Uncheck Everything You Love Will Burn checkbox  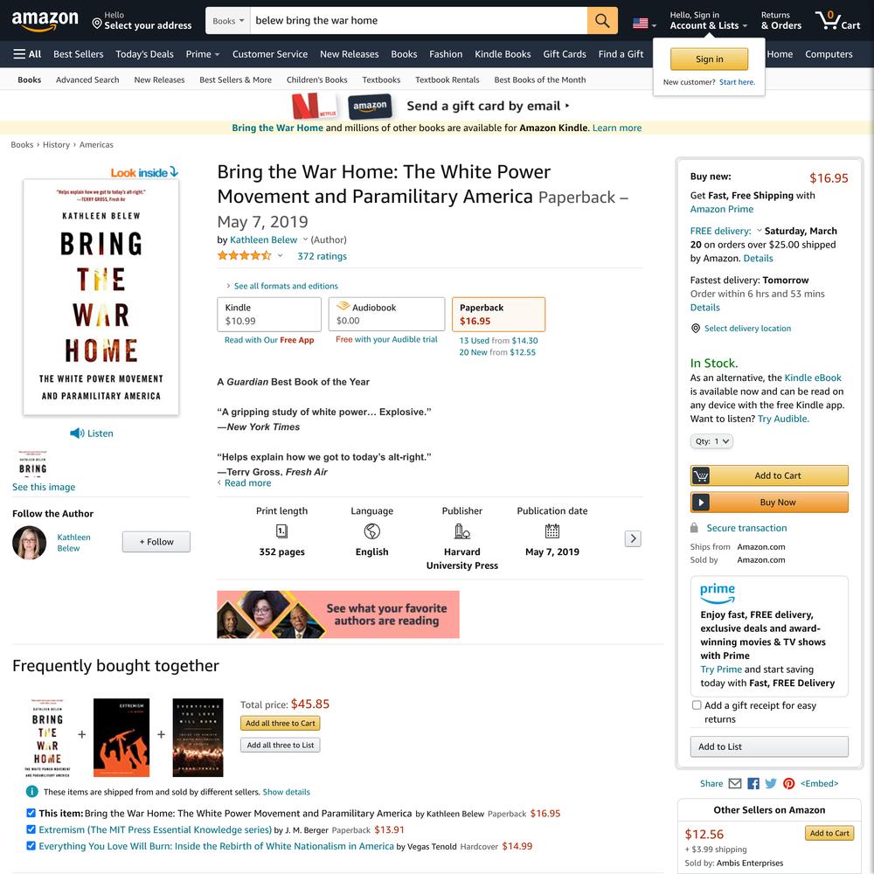(x=31, y=845)
